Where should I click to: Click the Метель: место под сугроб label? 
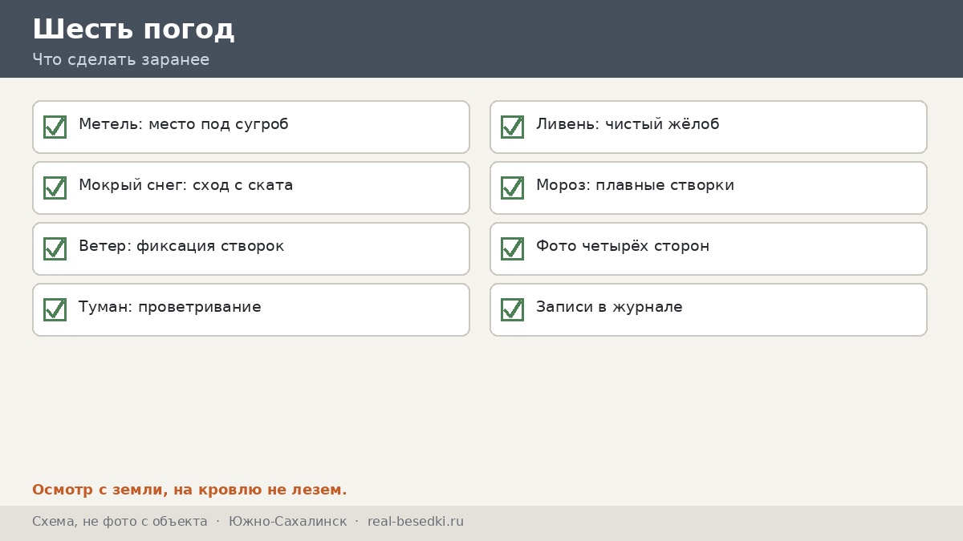pos(183,125)
